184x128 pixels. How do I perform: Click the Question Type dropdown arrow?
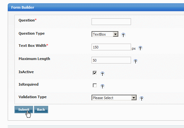tap(116, 34)
